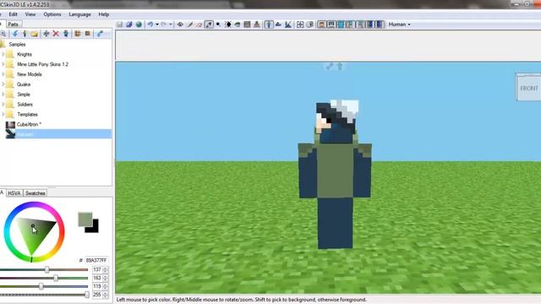
Task: Open the Edit menu
Action: pyautogui.click(x=14, y=14)
